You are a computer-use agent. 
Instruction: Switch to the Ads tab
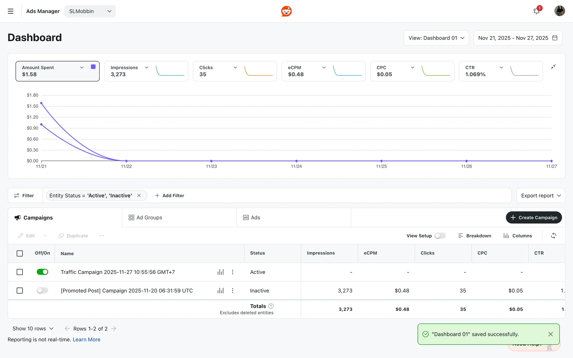tap(252, 217)
